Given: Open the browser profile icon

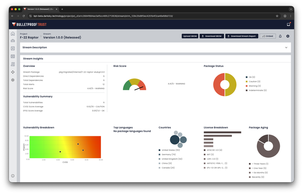Looking at the screenshot, I should coord(285,16).
